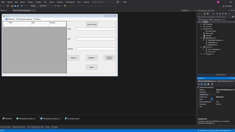Viewport: 235px width, 132px height.
Task: Click Сохранить данные in the form toolbar
Action: click(24, 19)
